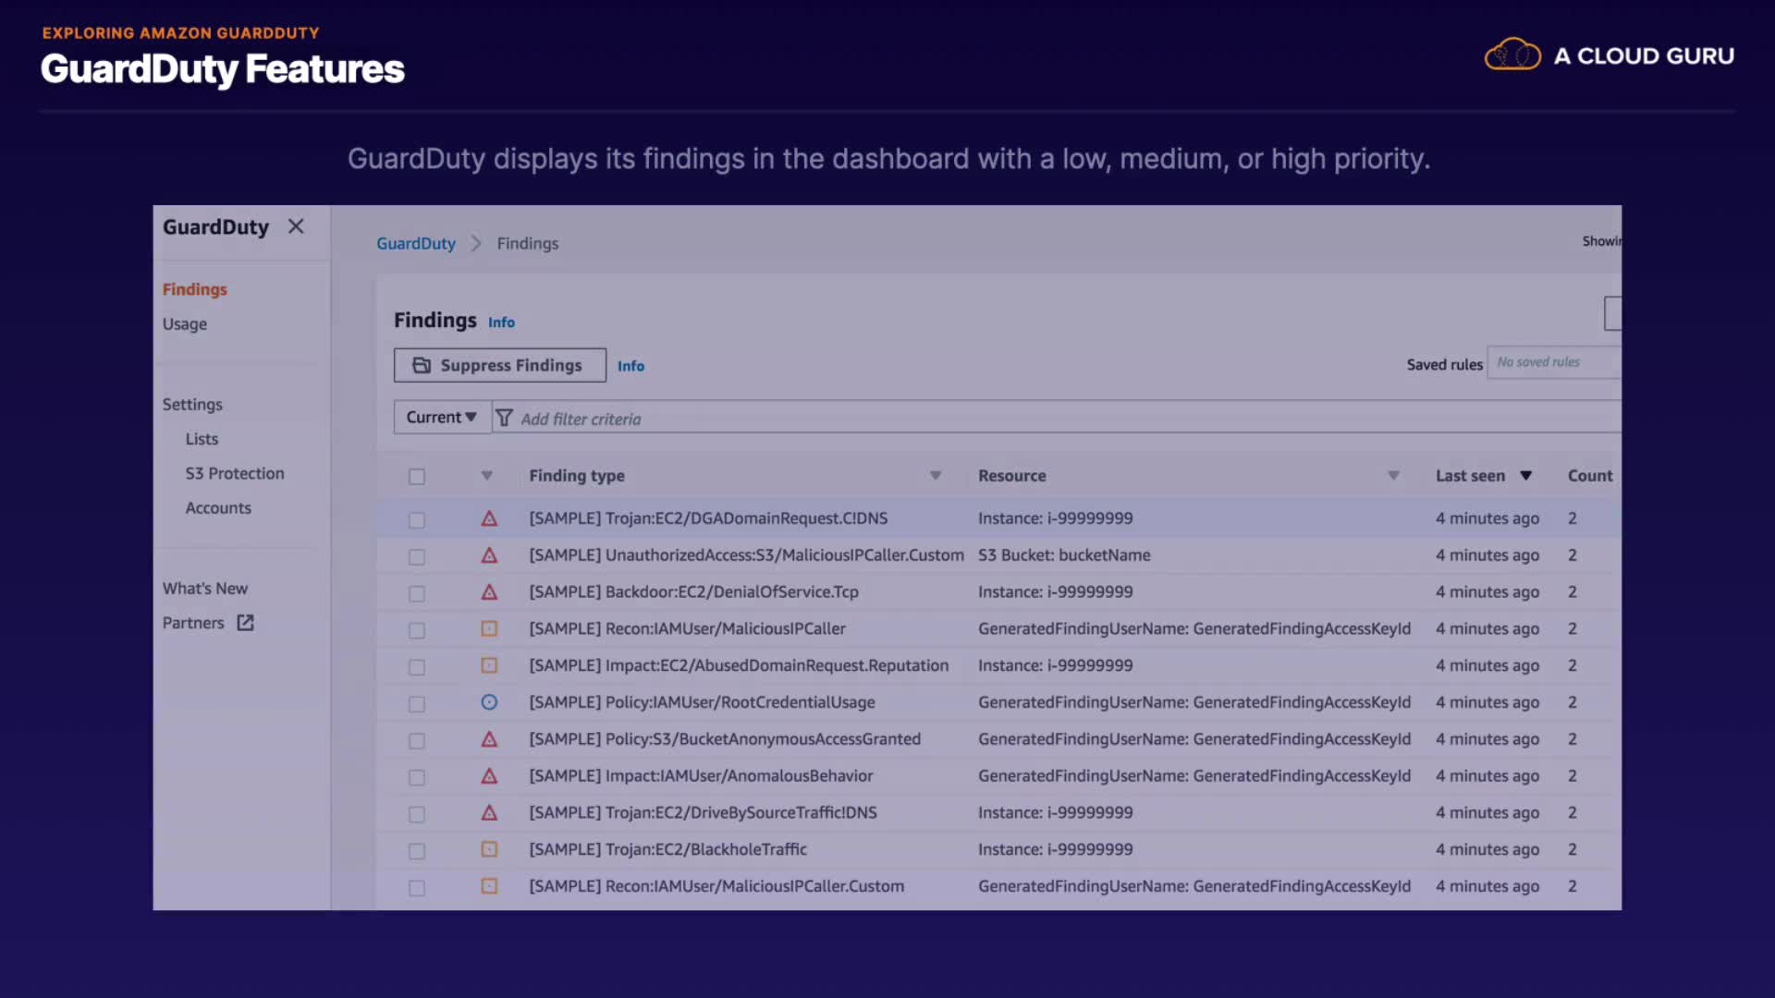Screen dimensions: 1775x998
Task: Click the Last seen sort arrow
Action: (x=1526, y=476)
